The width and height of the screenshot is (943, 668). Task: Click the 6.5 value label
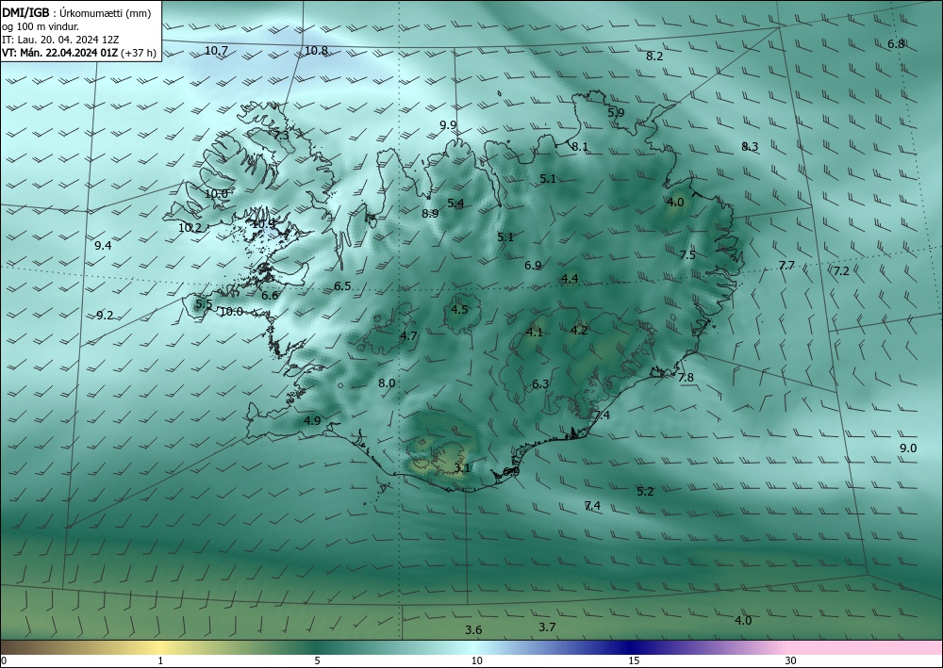342,285
